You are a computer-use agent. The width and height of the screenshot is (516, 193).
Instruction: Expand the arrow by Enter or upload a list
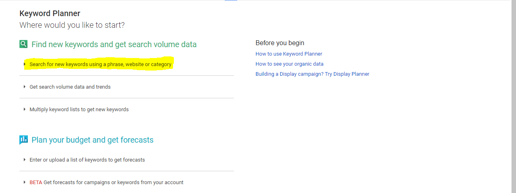pyautogui.click(x=25, y=160)
